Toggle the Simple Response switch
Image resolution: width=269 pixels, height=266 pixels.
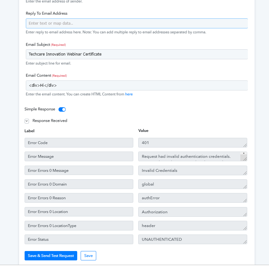tap(62, 109)
